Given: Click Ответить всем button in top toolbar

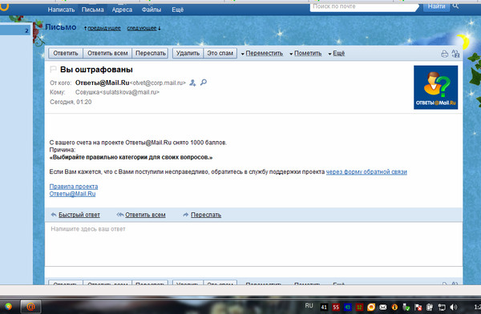Looking at the screenshot, I should pos(107,53).
